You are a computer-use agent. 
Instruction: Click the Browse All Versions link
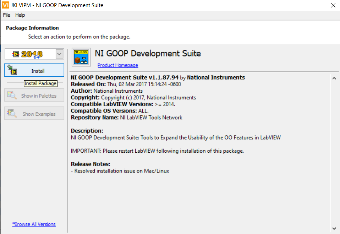(x=34, y=224)
